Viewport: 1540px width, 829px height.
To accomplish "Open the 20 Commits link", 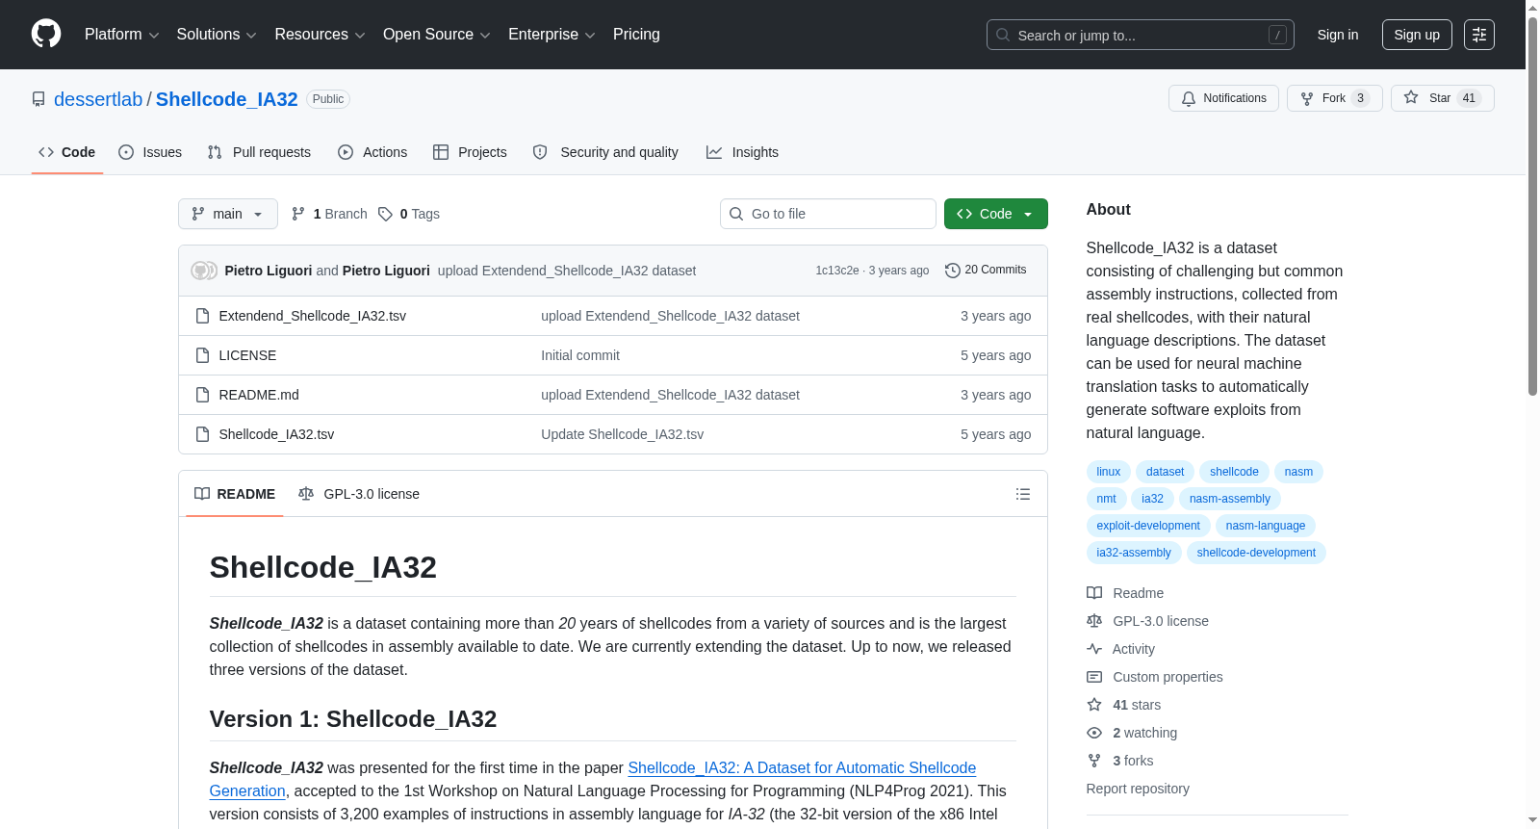I will pyautogui.click(x=986, y=271).
